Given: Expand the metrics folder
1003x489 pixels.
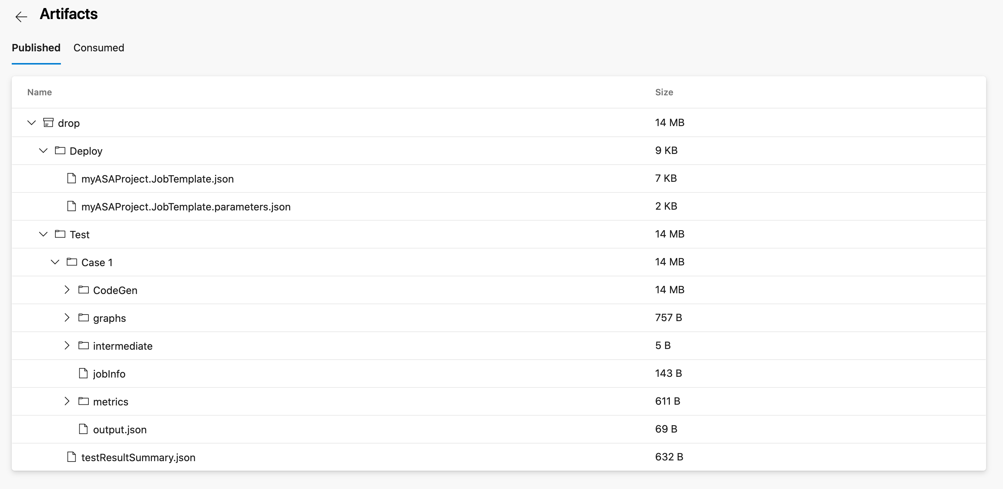Looking at the screenshot, I should click(67, 401).
